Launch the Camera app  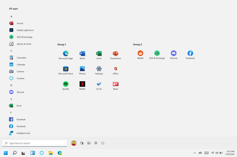pos(17,71)
